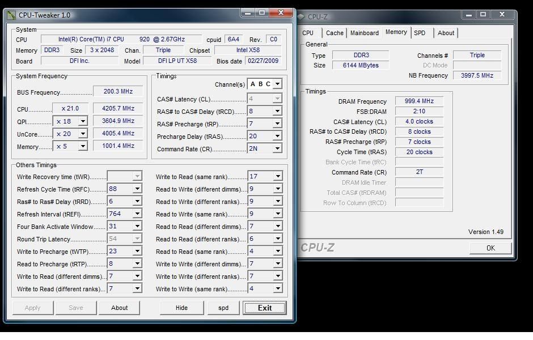This screenshot has height=340, width=533.
Task: Select the Mainboard tab in CPU-Z
Action: (x=365, y=33)
